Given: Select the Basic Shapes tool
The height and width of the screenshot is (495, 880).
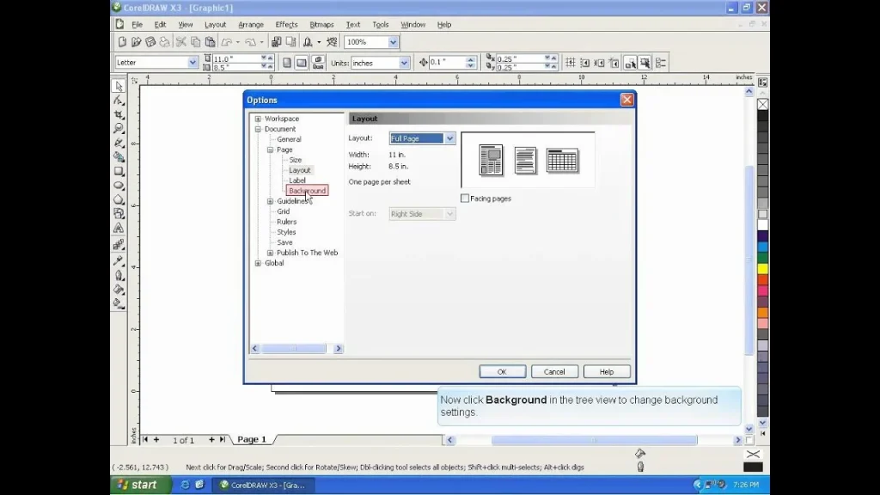Looking at the screenshot, I should tap(119, 214).
